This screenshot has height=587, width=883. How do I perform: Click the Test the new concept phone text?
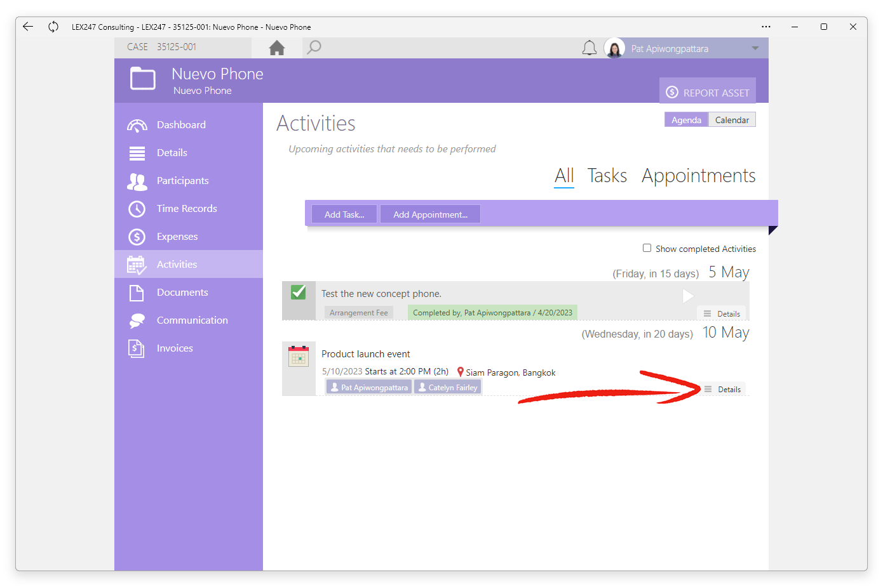click(x=381, y=294)
